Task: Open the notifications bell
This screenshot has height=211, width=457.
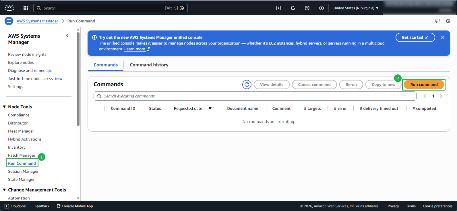Action: click(293, 8)
